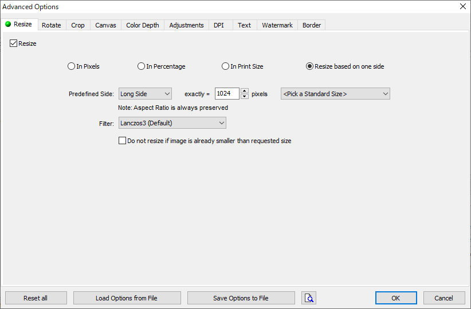The image size is (471, 309).
Task: Click Save Options to File
Action: pyautogui.click(x=241, y=298)
